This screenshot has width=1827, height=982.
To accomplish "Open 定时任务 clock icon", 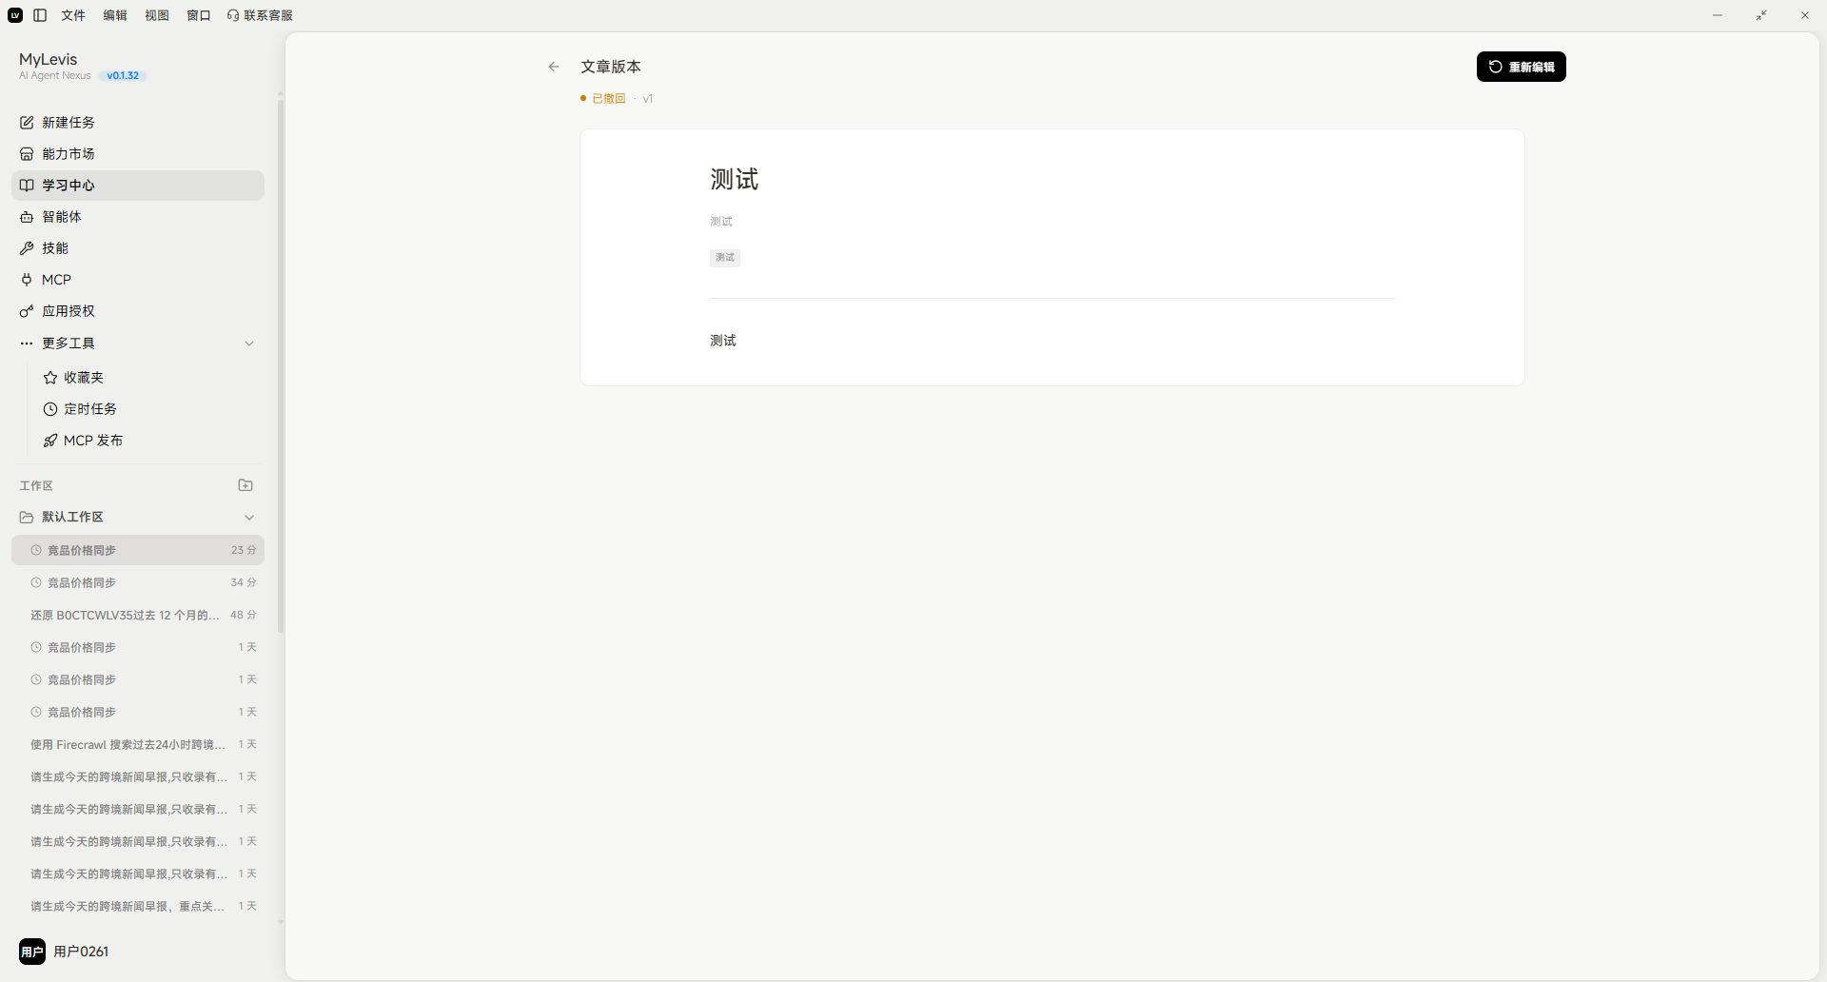I will 50,409.
